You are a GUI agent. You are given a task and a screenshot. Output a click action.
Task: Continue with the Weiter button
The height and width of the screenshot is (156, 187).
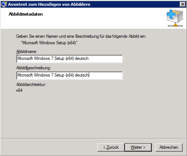tap(138, 147)
